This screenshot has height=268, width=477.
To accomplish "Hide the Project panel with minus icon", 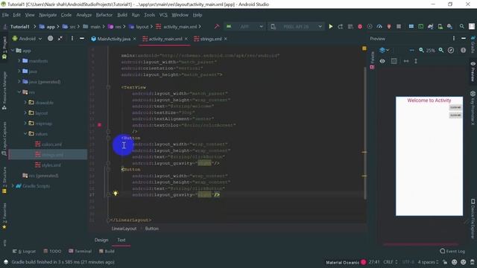I will point(82,39).
